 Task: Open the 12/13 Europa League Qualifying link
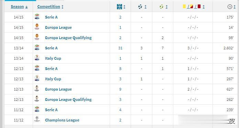pyautogui.click(x=68, y=100)
